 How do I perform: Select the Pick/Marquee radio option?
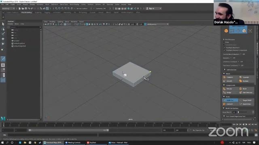(x=224, y=39)
